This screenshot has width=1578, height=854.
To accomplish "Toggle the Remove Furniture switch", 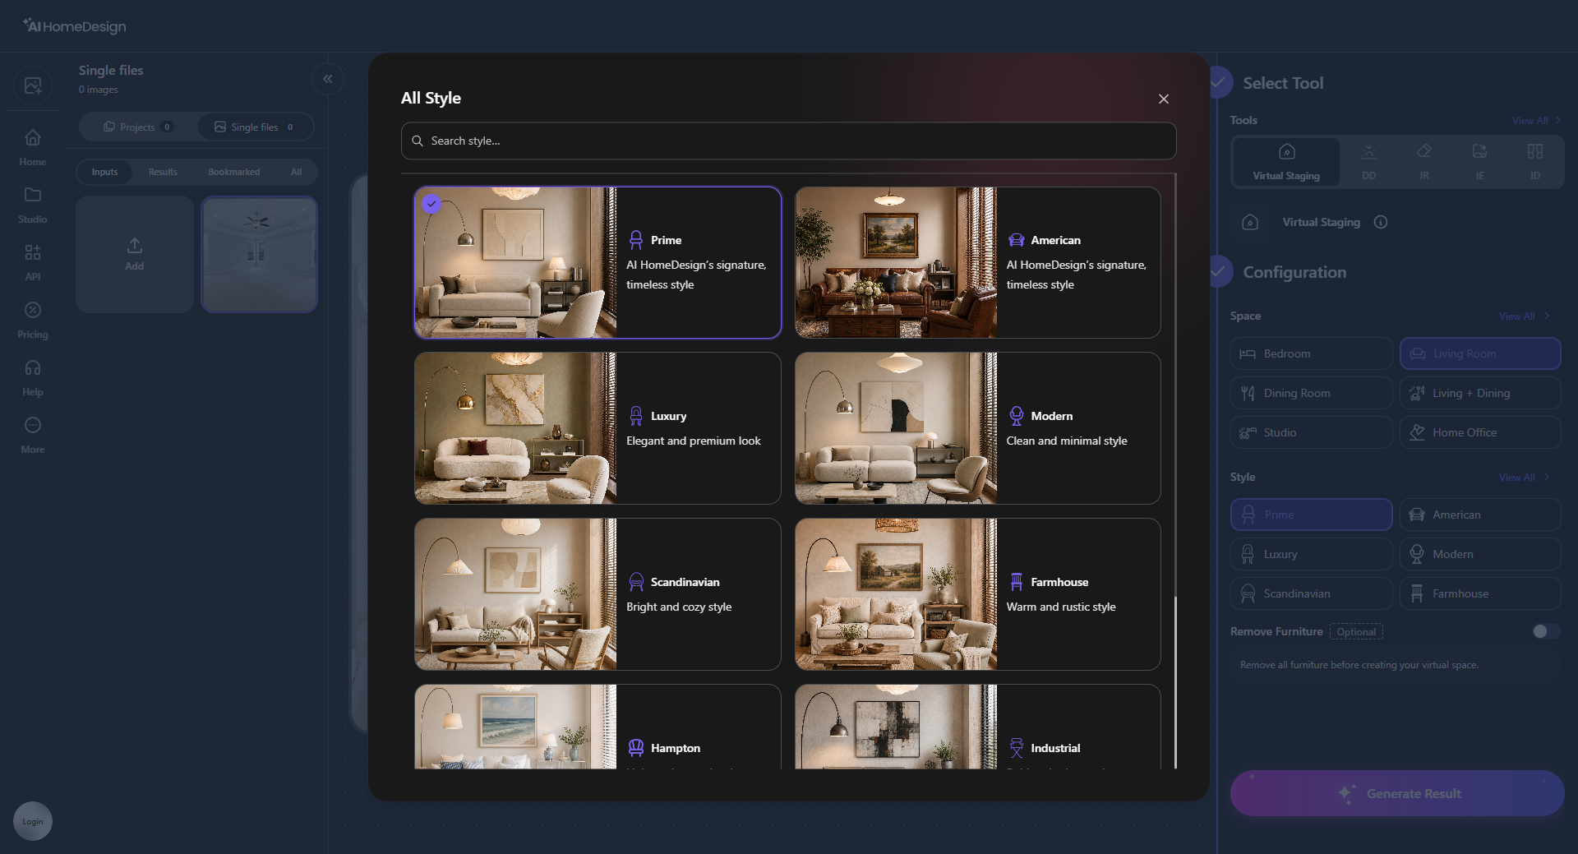I will [1546, 631].
